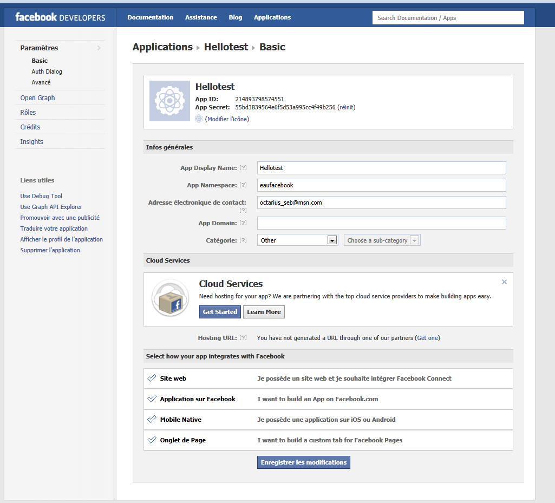The width and height of the screenshot is (555, 503).
Task: Click the réinit link for App Secret
Action: click(347, 107)
